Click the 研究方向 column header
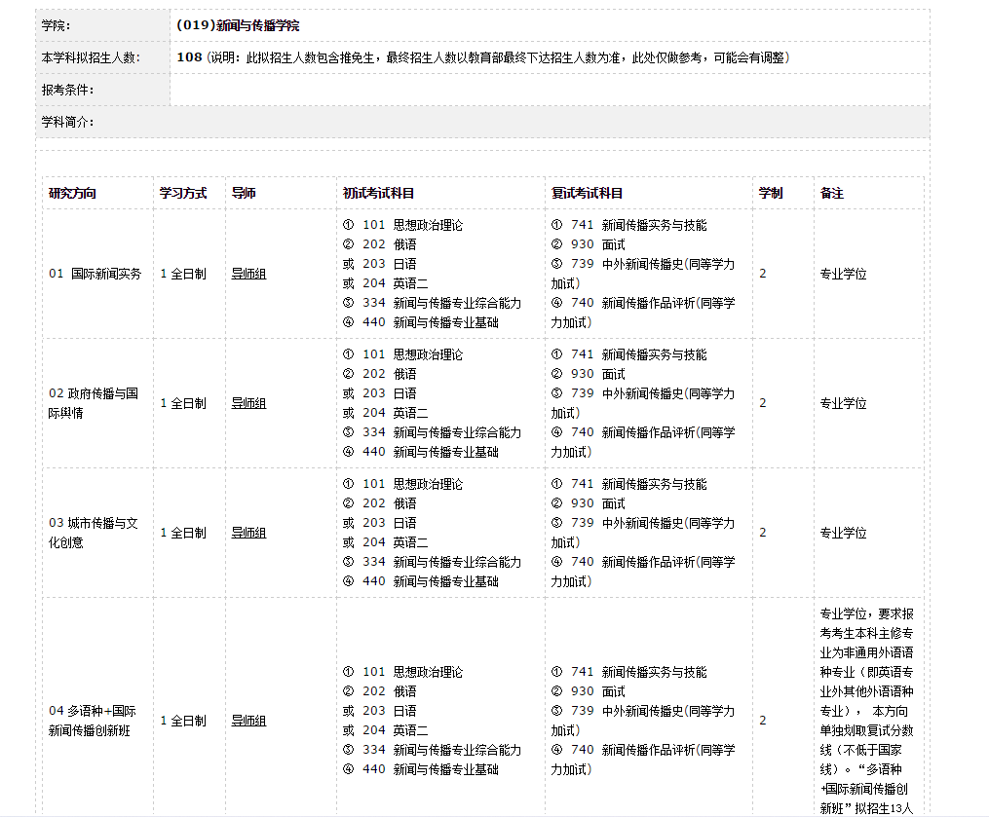989x817 pixels. tap(73, 193)
